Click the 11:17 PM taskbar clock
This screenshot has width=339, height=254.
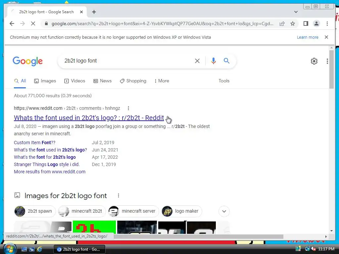326,249
